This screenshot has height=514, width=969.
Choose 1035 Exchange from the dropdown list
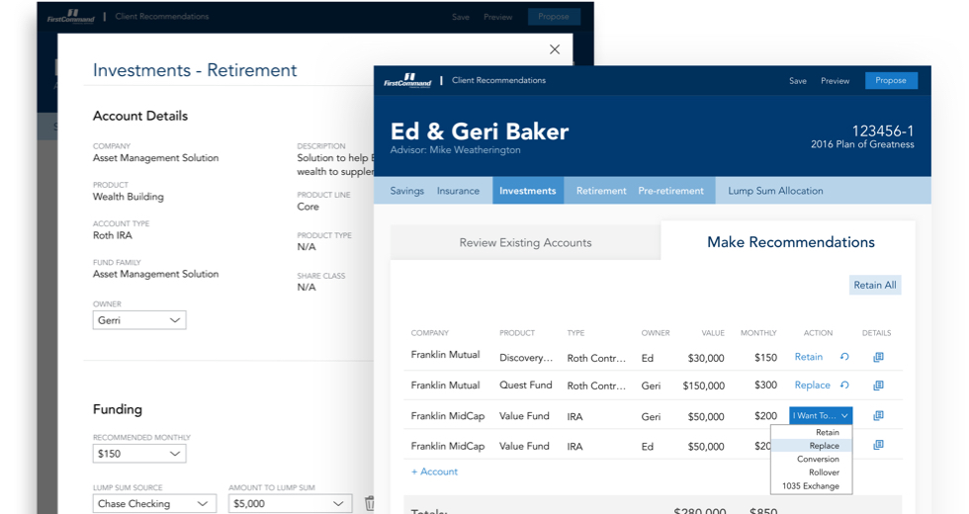click(810, 486)
